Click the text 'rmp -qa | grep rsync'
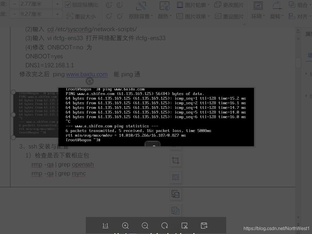Image resolution: width=312 pixels, height=234 pixels. click(58, 174)
